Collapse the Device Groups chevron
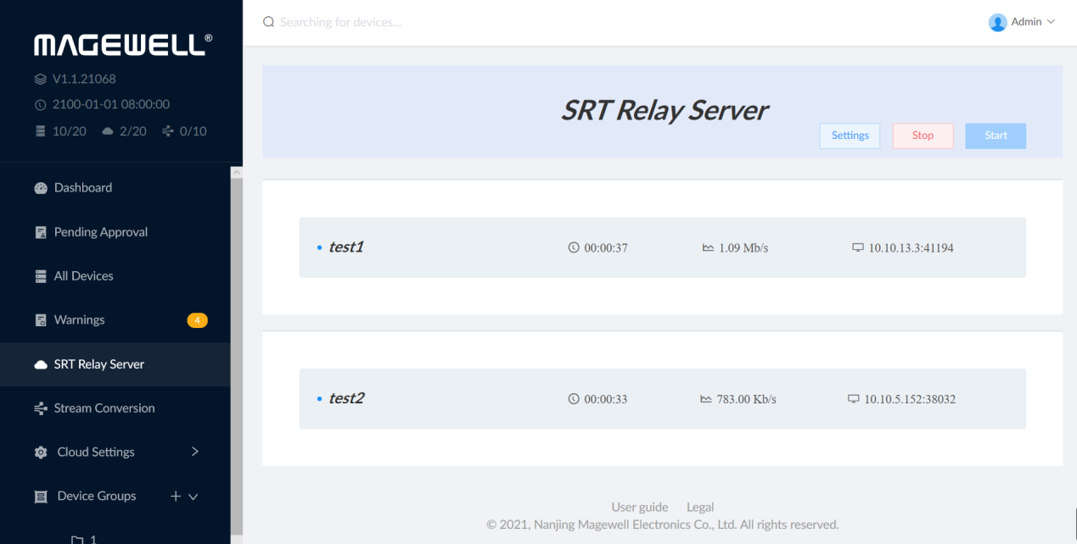1077x544 pixels. [x=194, y=497]
